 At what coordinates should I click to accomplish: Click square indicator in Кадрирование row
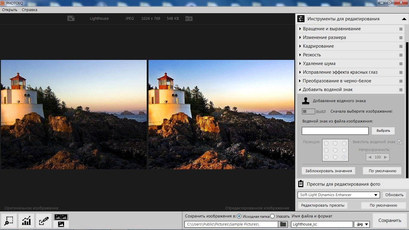pyautogui.click(x=401, y=46)
